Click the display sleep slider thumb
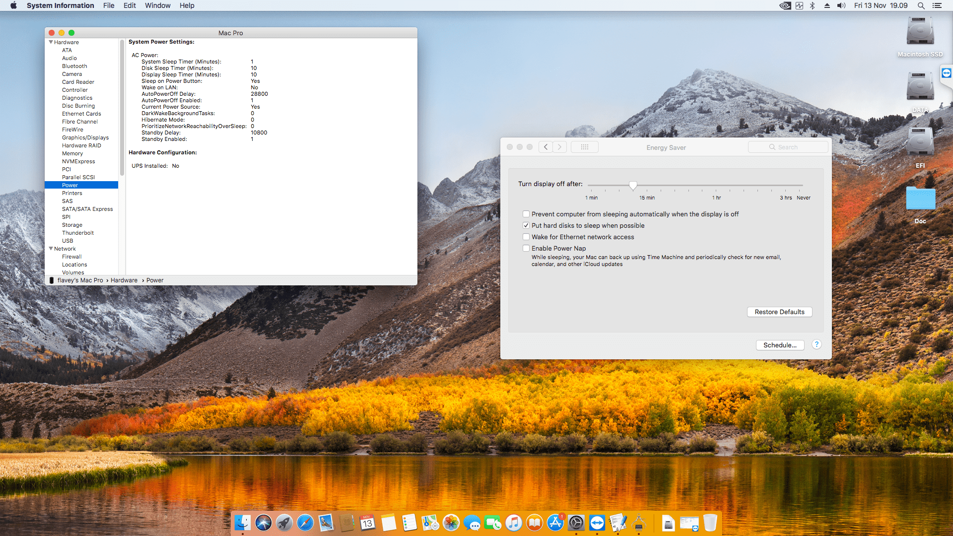This screenshot has height=536, width=953. point(633,186)
